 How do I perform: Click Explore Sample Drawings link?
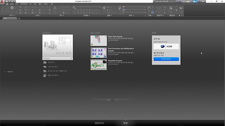(x=53, y=75)
